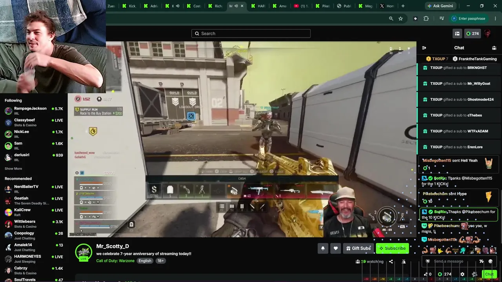Image resolution: width=502 pixels, height=282 pixels.
Task: Click the report icon next to share
Action: tap(404, 262)
